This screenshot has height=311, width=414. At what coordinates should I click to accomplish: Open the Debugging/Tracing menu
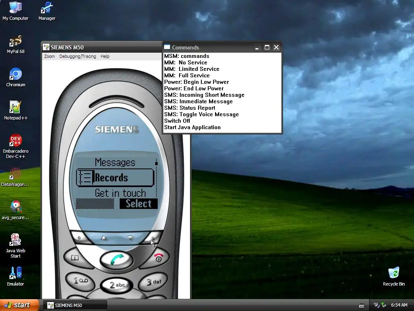[x=78, y=56]
